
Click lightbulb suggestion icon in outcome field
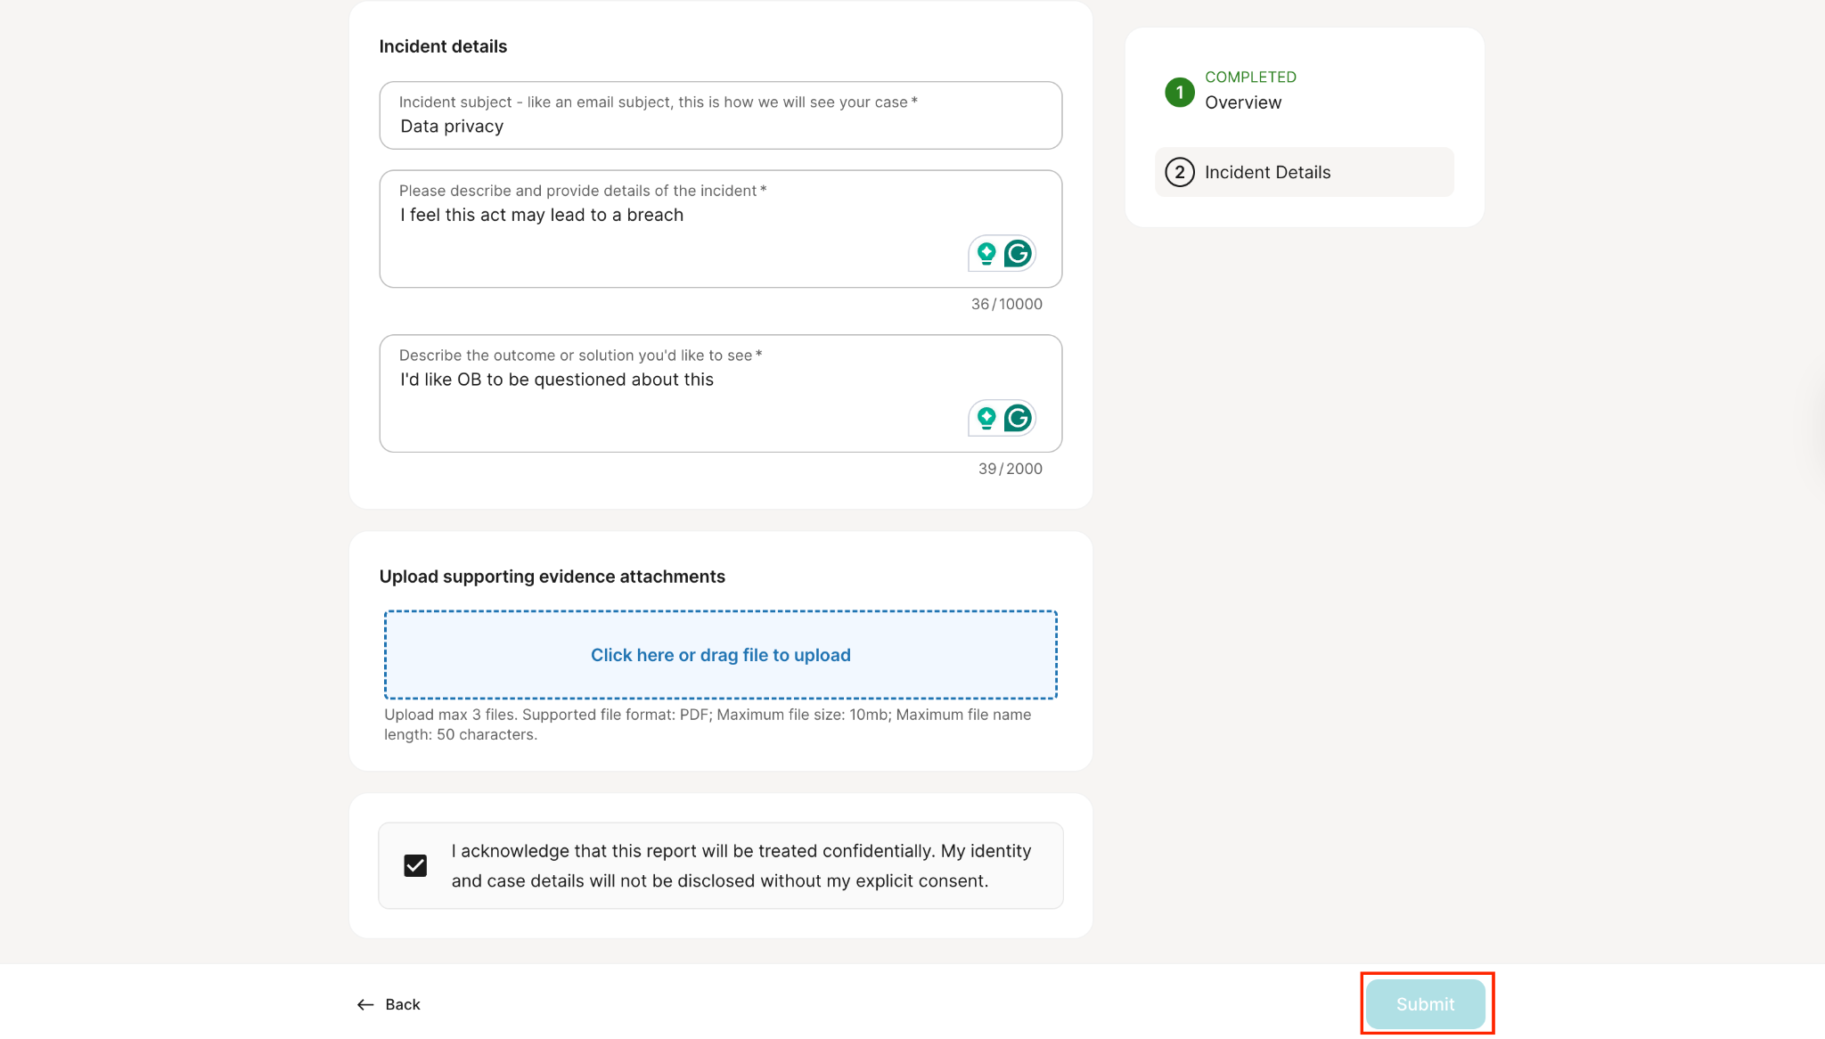pos(986,418)
